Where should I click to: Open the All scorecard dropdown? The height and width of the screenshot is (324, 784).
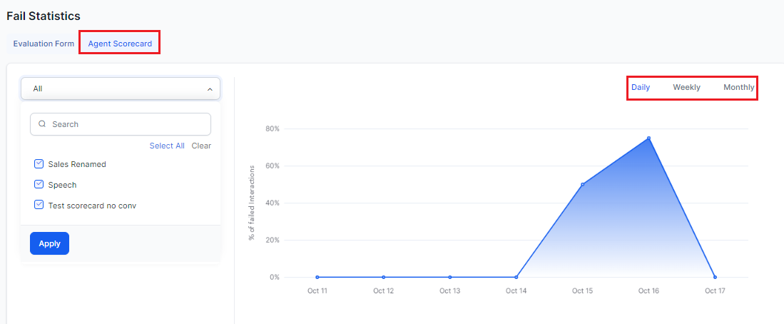[121, 88]
